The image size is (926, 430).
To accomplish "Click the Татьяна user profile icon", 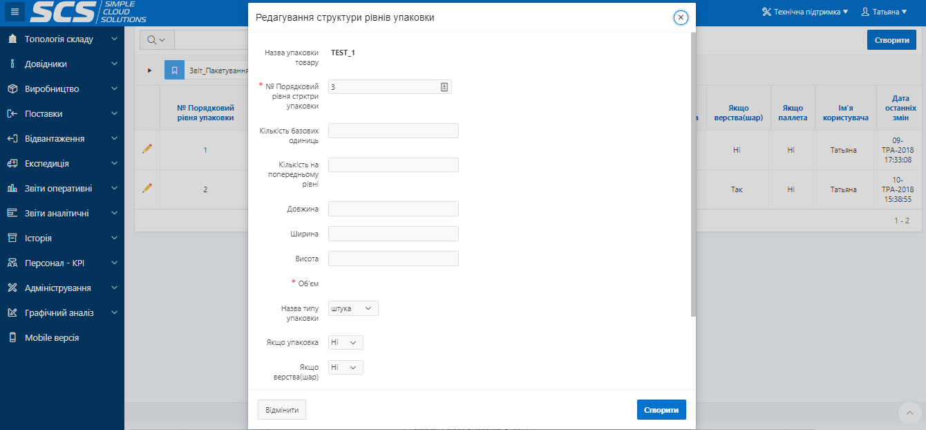I will click(864, 12).
